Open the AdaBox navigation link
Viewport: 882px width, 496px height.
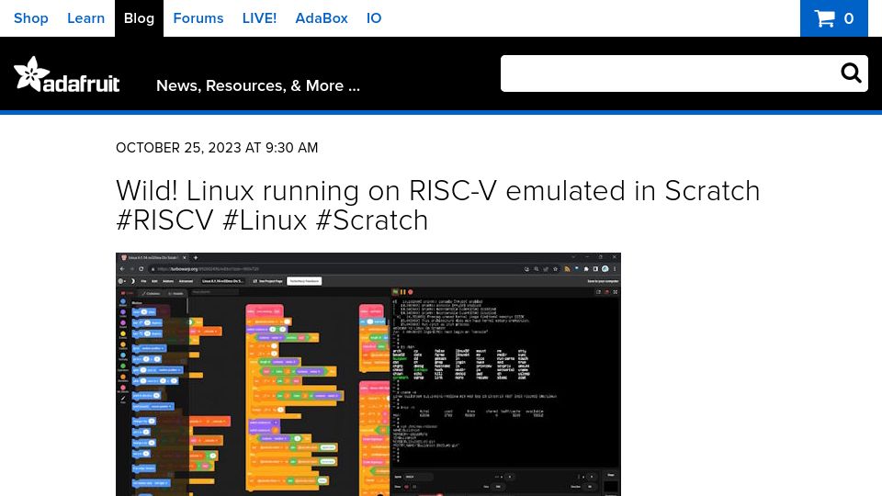tap(322, 18)
